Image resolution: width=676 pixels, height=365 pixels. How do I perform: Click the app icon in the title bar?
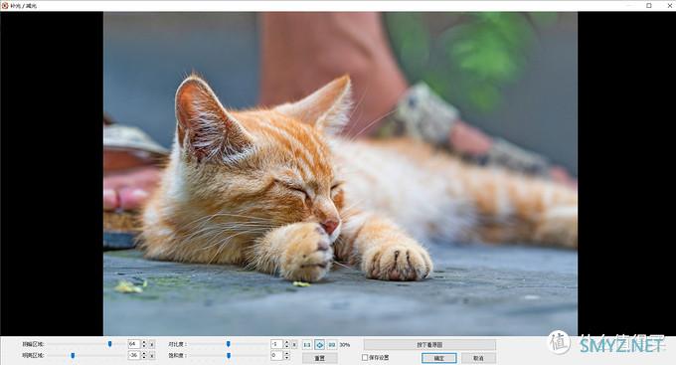5,6
